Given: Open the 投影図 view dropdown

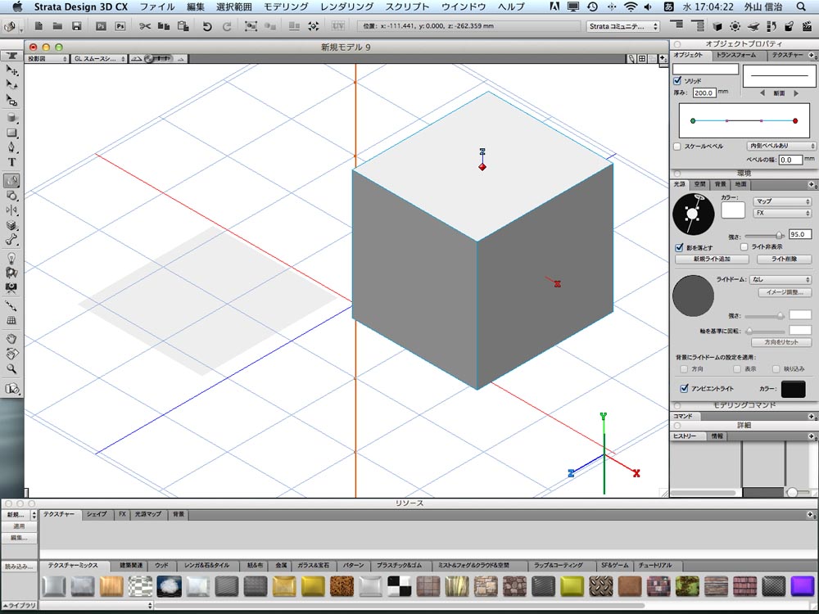Looking at the screenshot, I should 47,59.
